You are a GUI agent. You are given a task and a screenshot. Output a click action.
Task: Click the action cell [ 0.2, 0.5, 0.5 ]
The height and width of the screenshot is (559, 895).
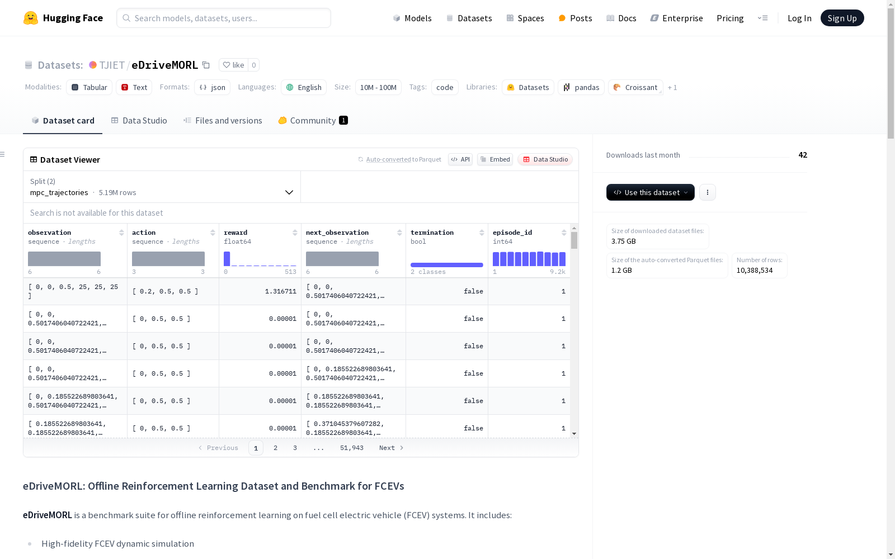pyautogui.click(x=173, y=291)
